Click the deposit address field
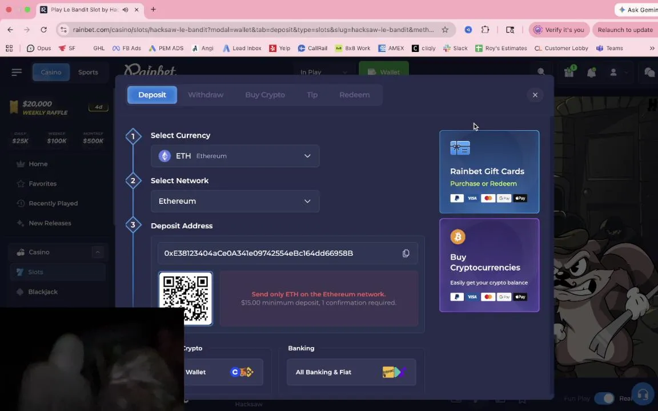 coord(287,253)
